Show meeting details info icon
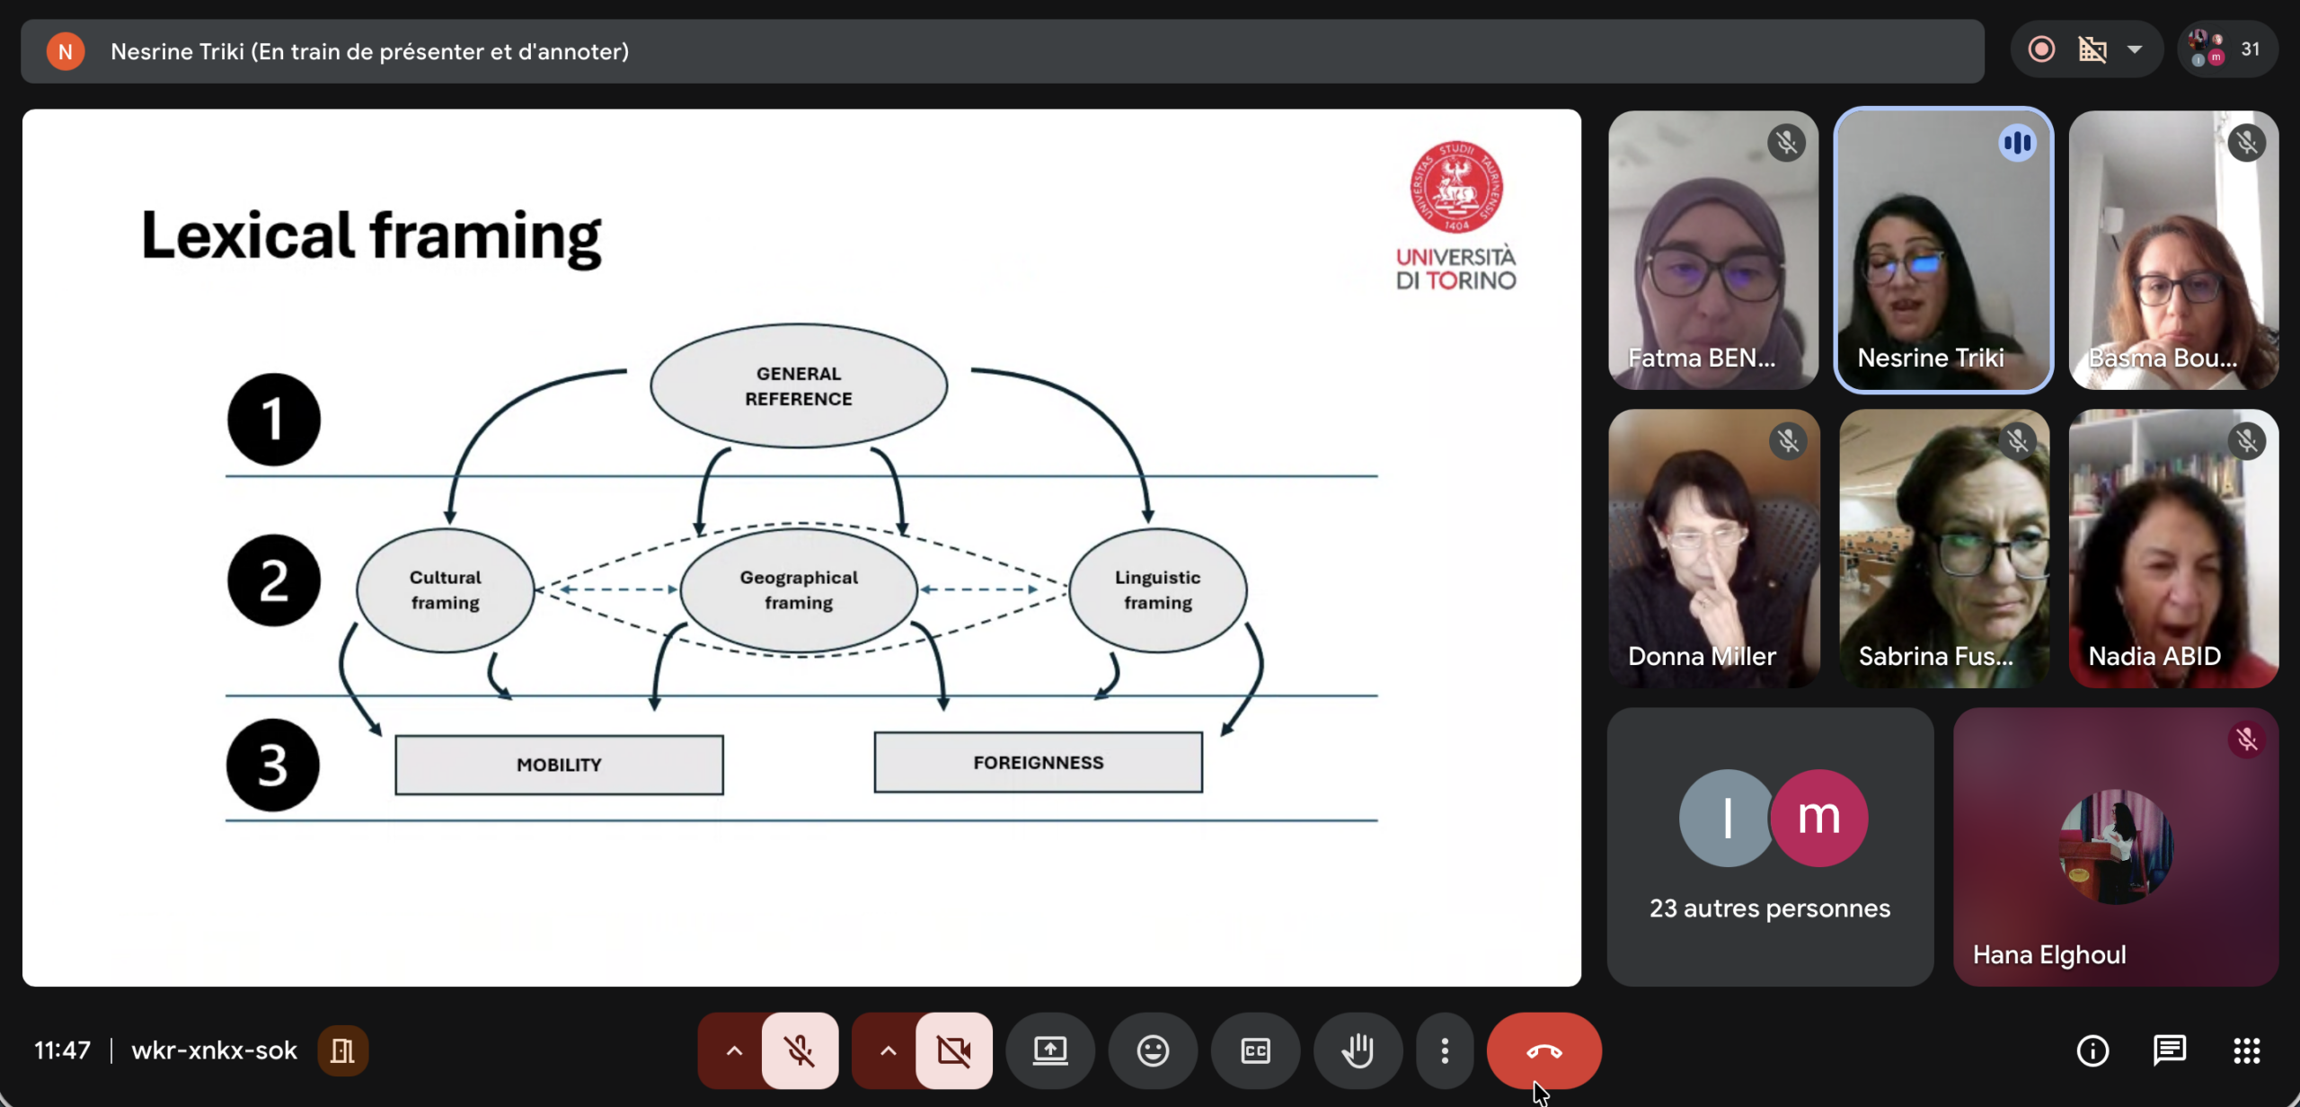This screenshot has height=1107, width=2300. point(2092,1050)
